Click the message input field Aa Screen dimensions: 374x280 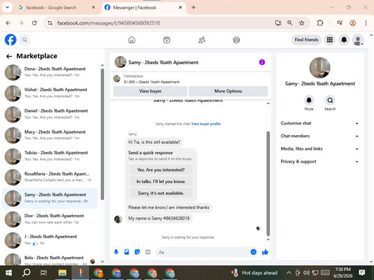pos(202,252)
